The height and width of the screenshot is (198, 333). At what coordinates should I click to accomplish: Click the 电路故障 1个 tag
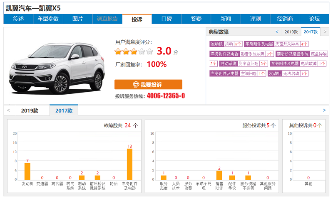click(x=298, y=64)
